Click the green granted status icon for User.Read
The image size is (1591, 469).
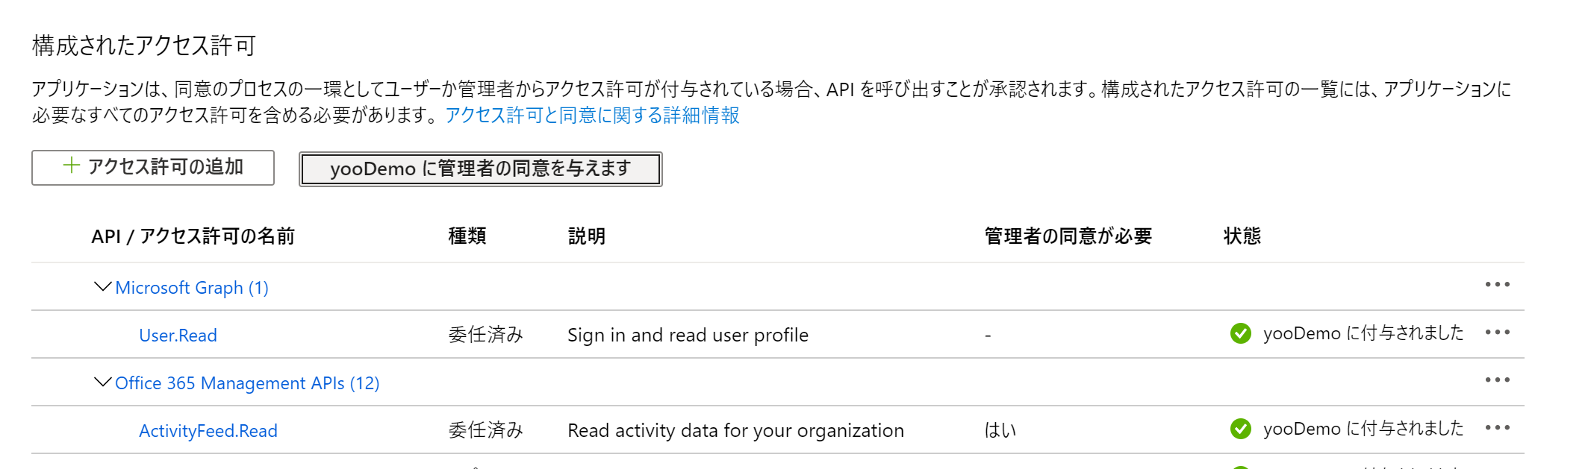coord(1239,334)
